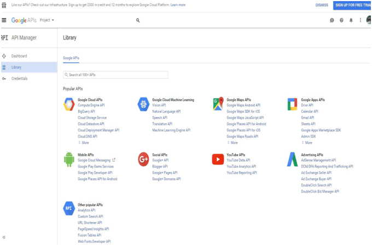Open the URL Shortener API link
Viewport: 372px width, 246px height.
click(90, 223)
